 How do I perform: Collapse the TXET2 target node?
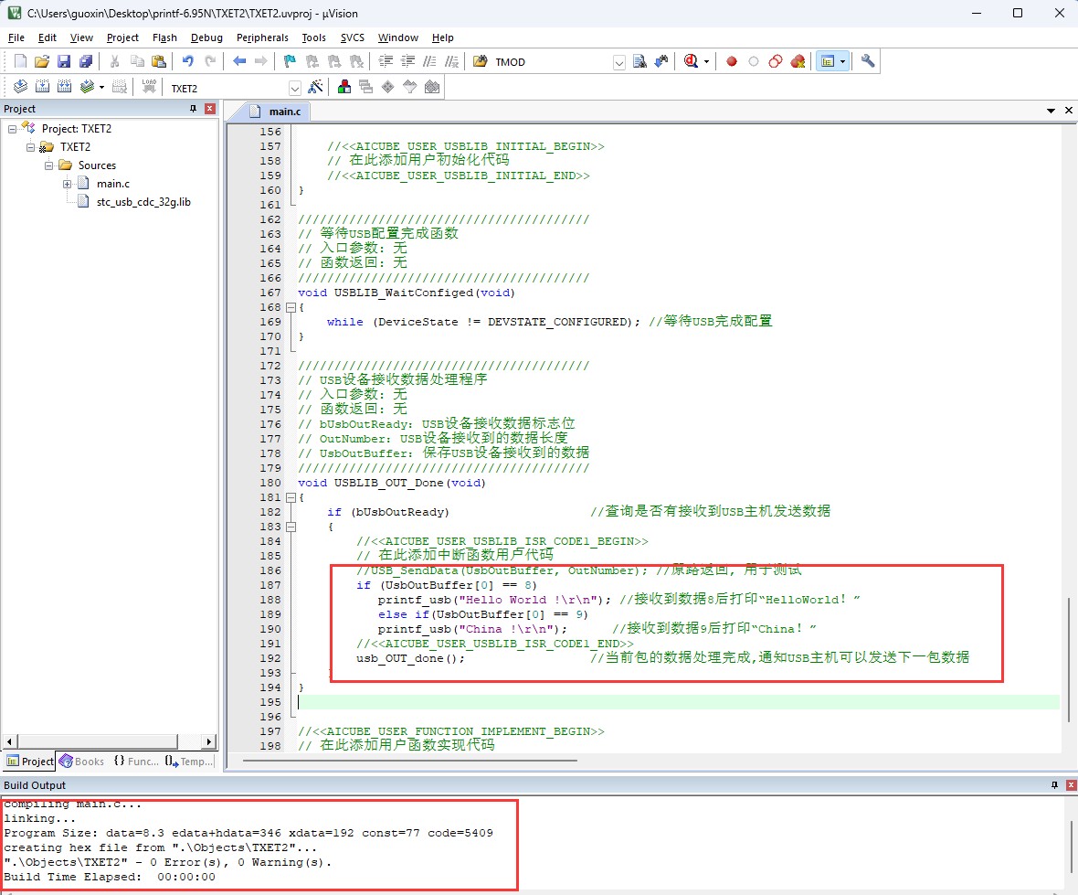click(30, 147)
